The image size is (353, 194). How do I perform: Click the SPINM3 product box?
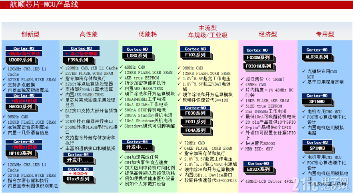click(317, 148)
